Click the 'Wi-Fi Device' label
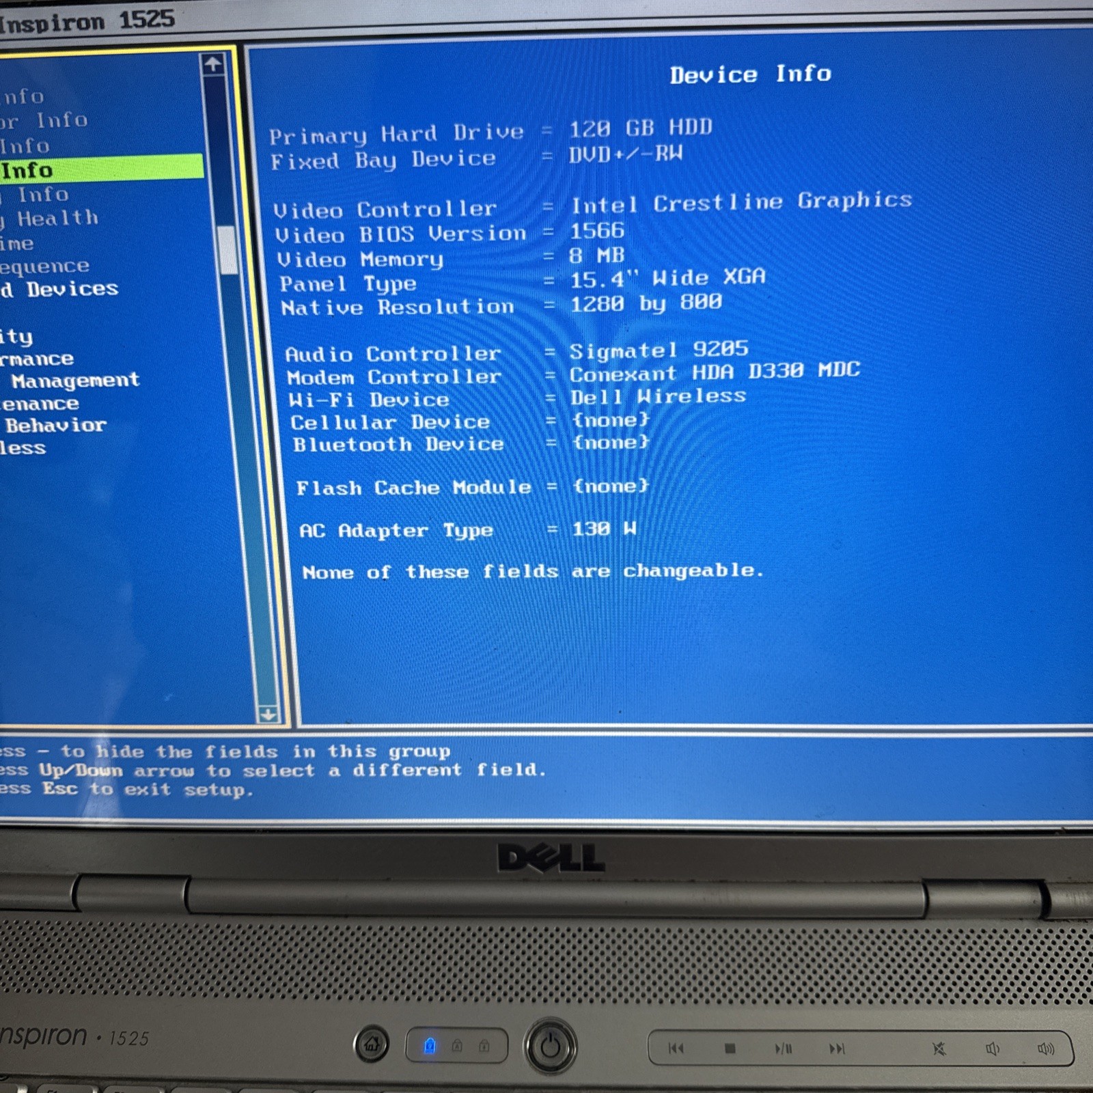This screenshot has width=1093, height=1093. point(369,400)
